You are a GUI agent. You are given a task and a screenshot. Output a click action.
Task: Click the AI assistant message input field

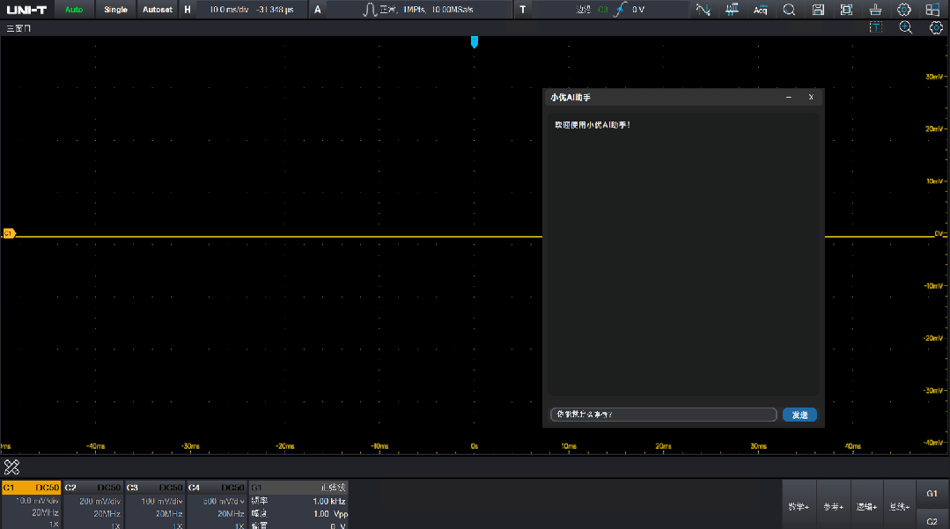point(663,415)
